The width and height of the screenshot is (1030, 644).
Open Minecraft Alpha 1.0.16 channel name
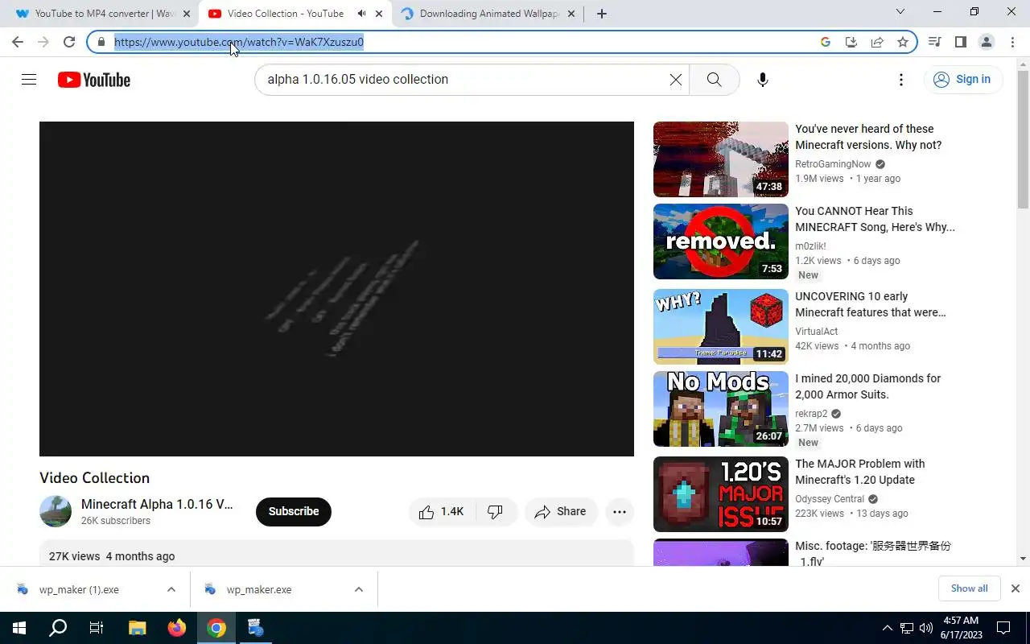157,504
